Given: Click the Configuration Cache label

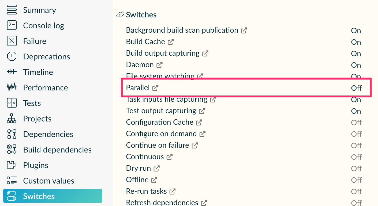Looking at the screenshot, I should pos(160,122).
